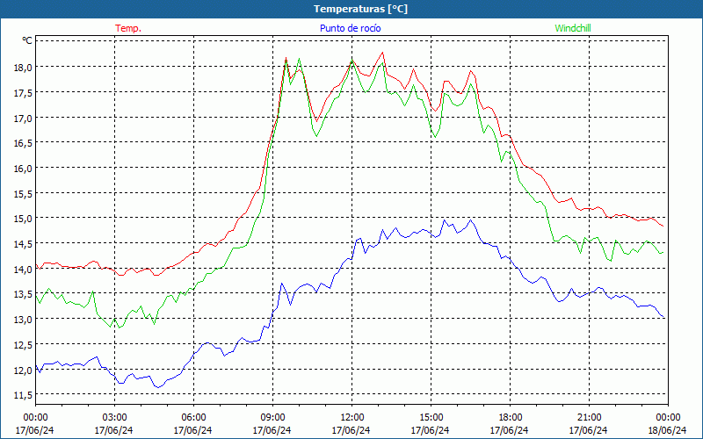The image size is (703, 439).
Task: Click the 14,5 y-axis value
Action: pyautogui.click(x=25, y=244)
